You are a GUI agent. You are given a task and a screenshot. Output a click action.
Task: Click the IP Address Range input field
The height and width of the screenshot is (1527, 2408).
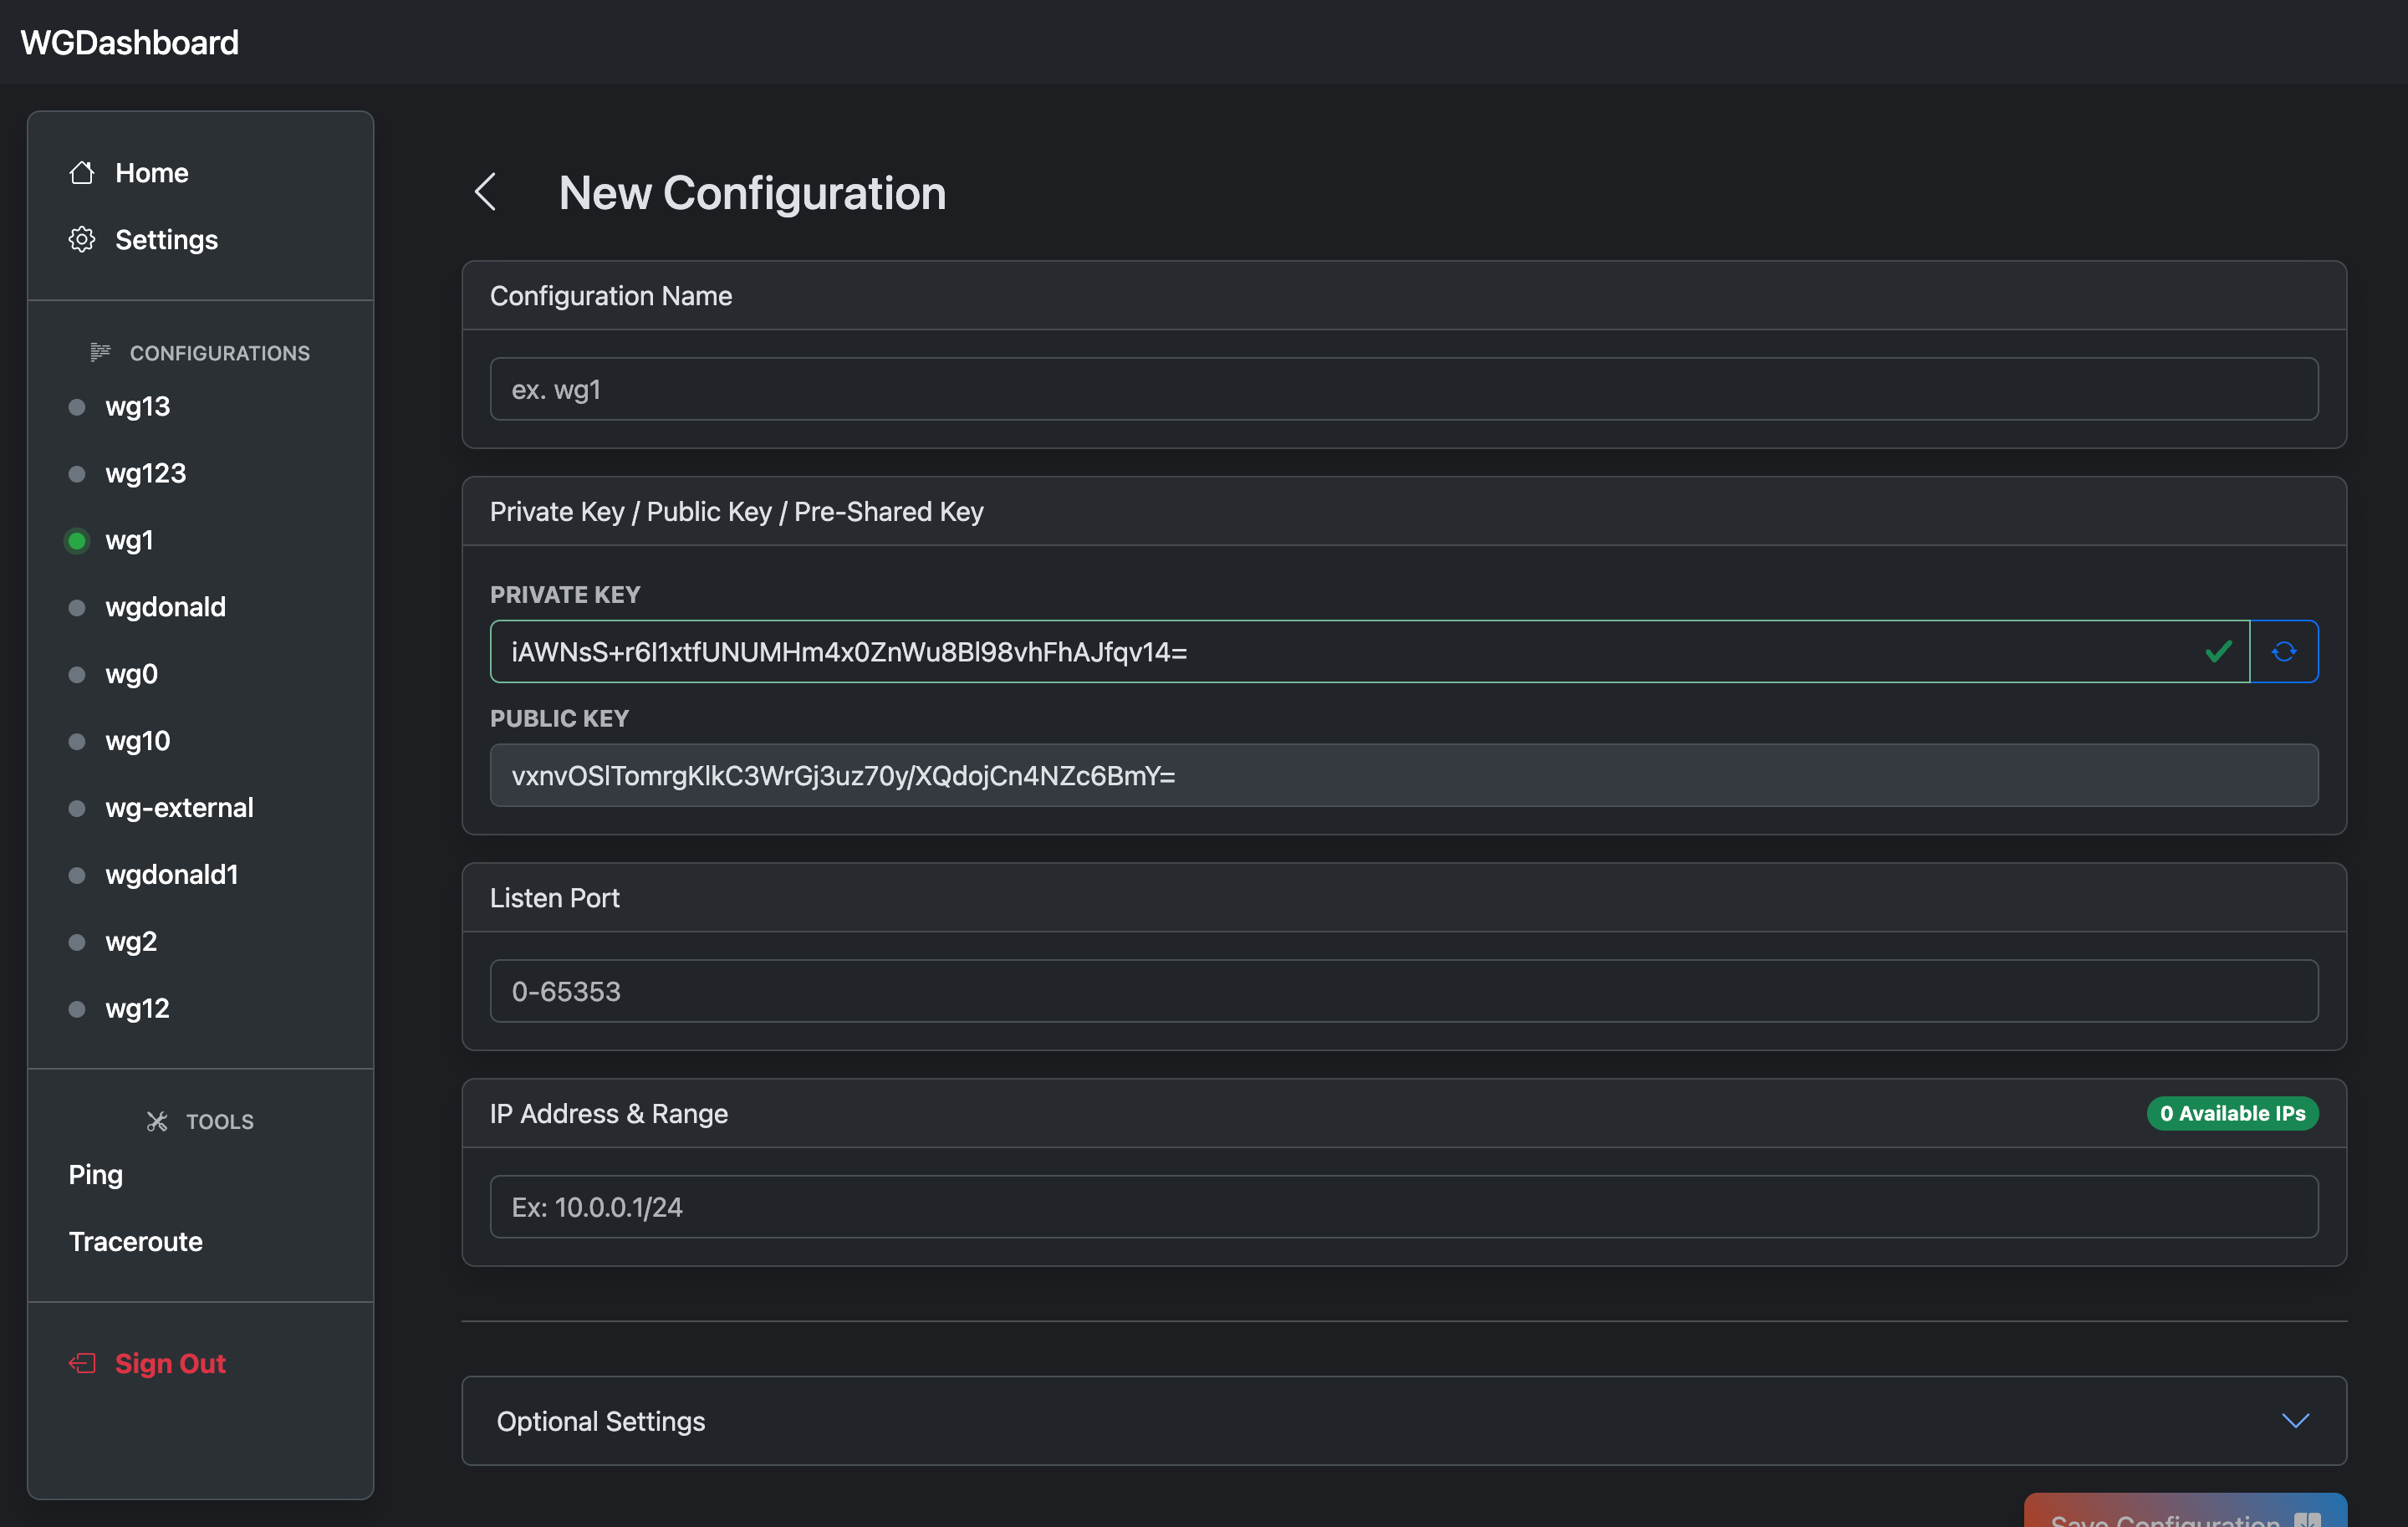point(1404,1208)
